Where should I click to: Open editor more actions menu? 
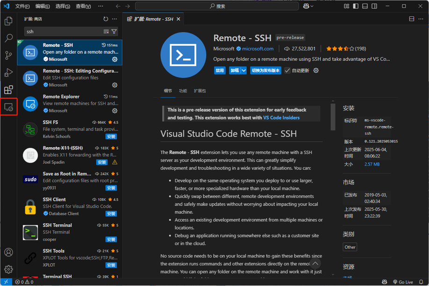pos(421,19)
